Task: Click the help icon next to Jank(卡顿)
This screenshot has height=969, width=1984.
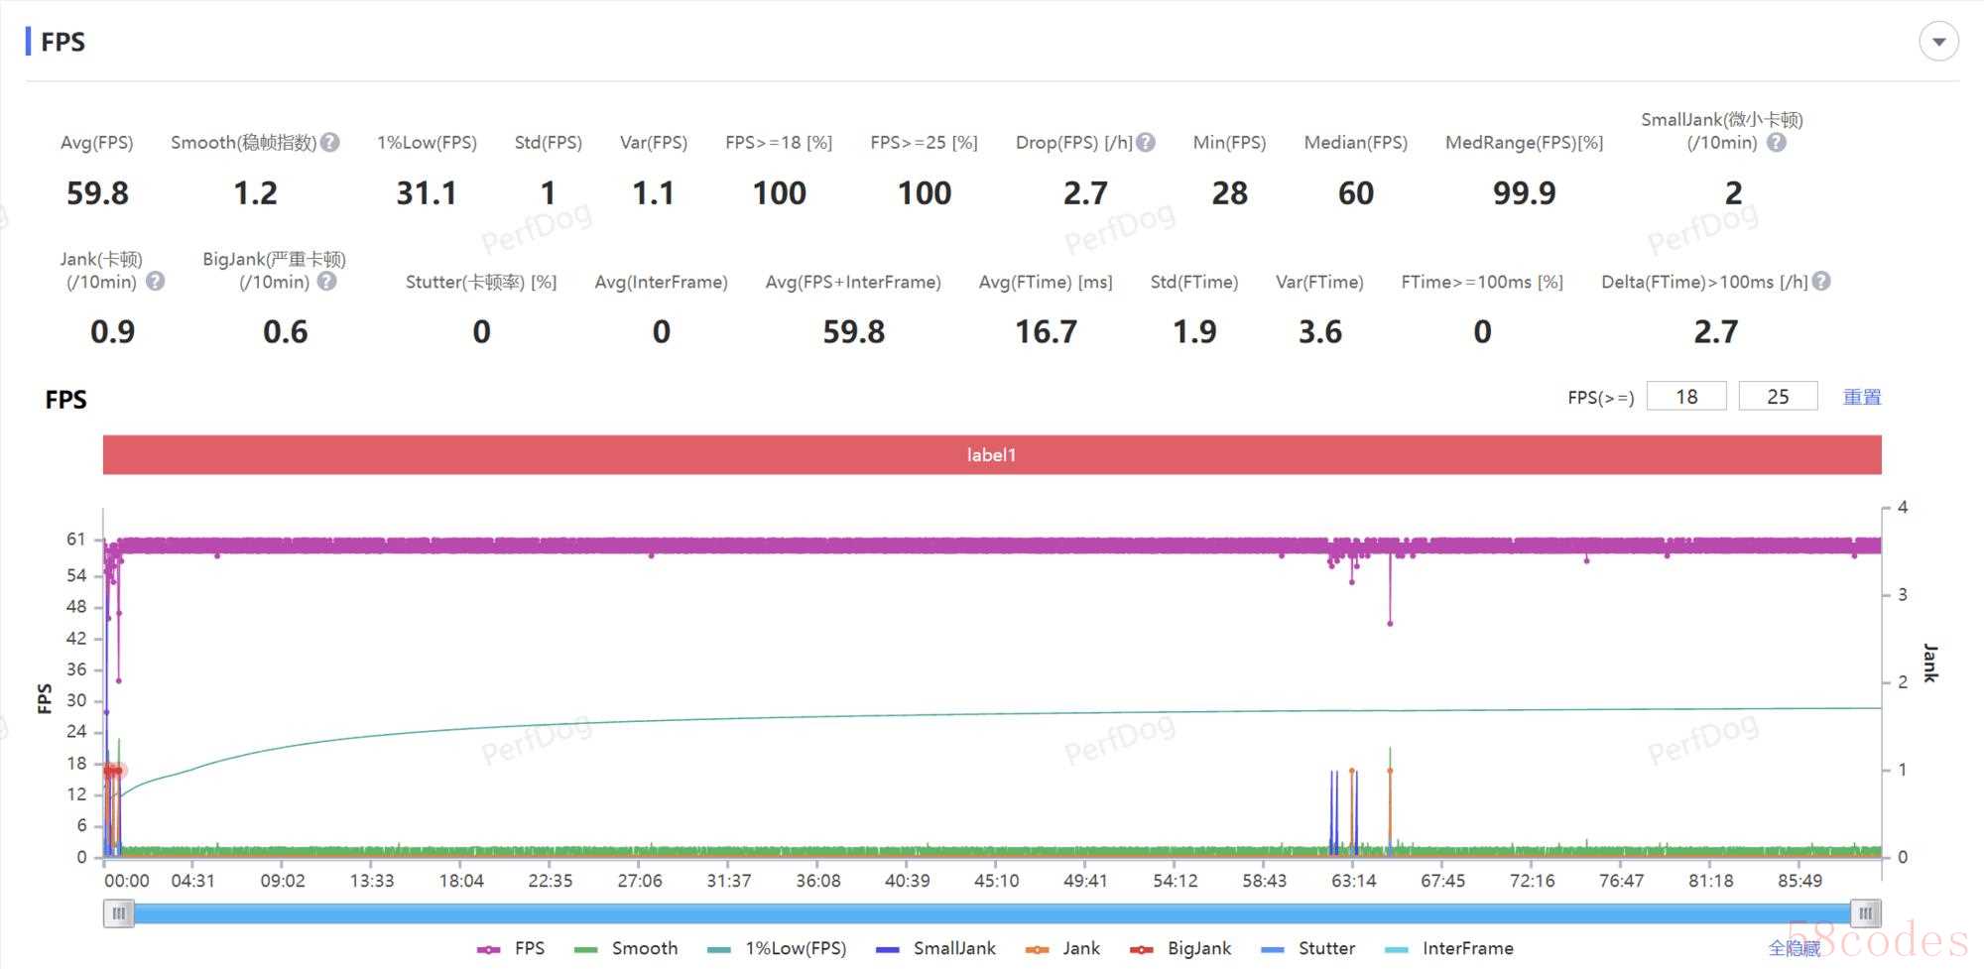Action: [155, 282]
